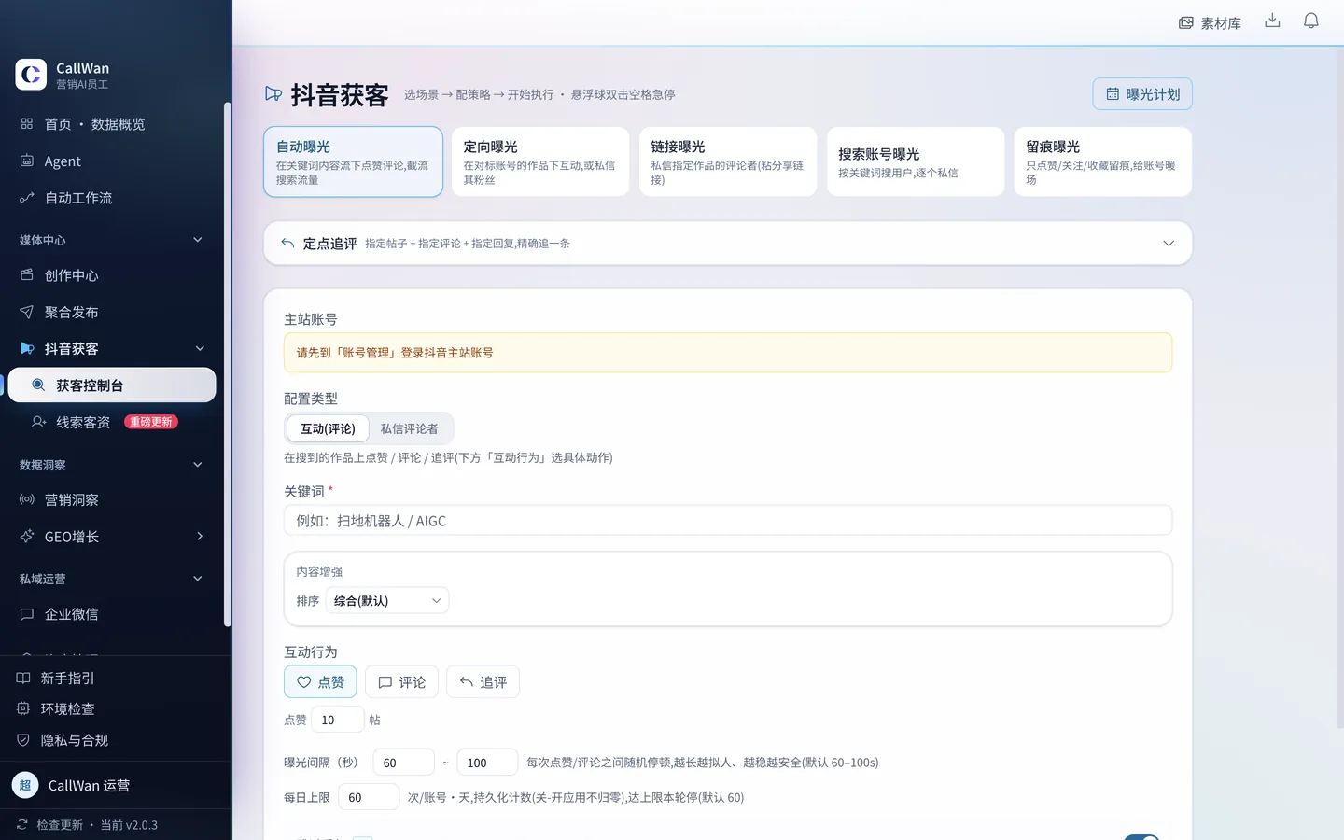Select the 私信评论者 config type
The height and width of the screenshot is (840, 1344).
[x=409, y=428]
